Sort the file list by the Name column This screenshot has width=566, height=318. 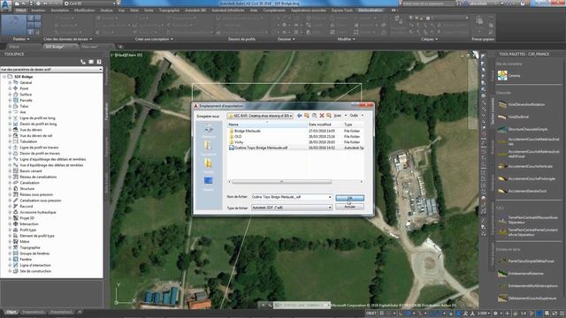pos(267,125)
